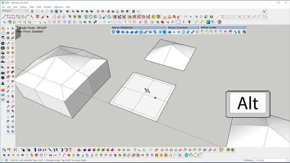Open the Extensions menu
This screenshot has width=290, height=163.
pyautogui.click(x=58, y=7)
